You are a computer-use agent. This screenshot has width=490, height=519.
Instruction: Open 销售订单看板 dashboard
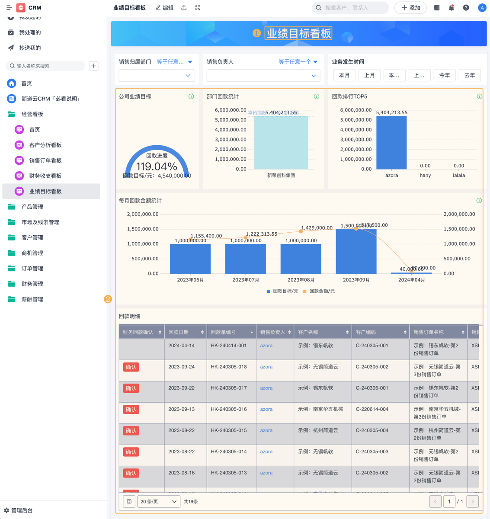(51, 160)
